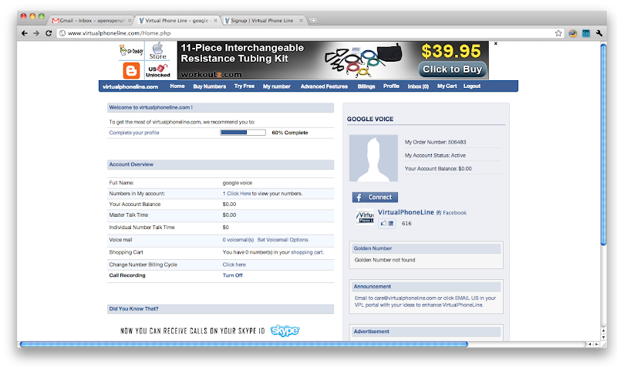Open the 0 voicemail(s) link
The image size is (617, 371).
click(238, 240)
